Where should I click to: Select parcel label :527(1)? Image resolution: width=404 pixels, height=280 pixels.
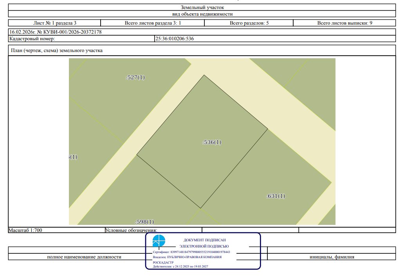pos(135,77)
